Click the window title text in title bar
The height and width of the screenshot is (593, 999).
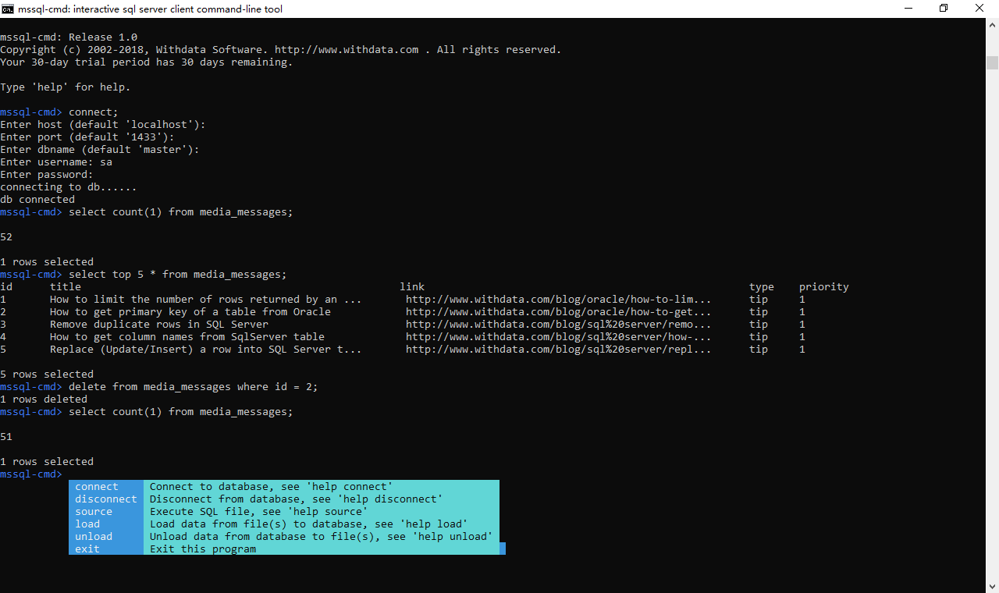[x=150, y=9]
